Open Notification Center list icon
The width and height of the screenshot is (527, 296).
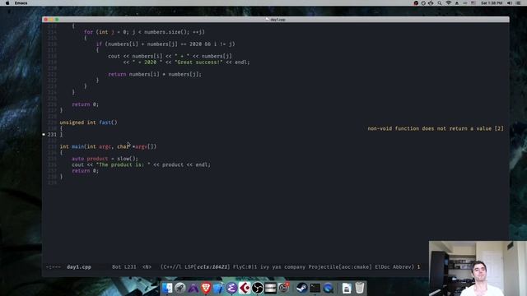[x=518, y=3]
